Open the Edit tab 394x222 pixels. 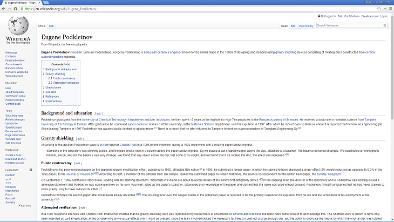293,26
